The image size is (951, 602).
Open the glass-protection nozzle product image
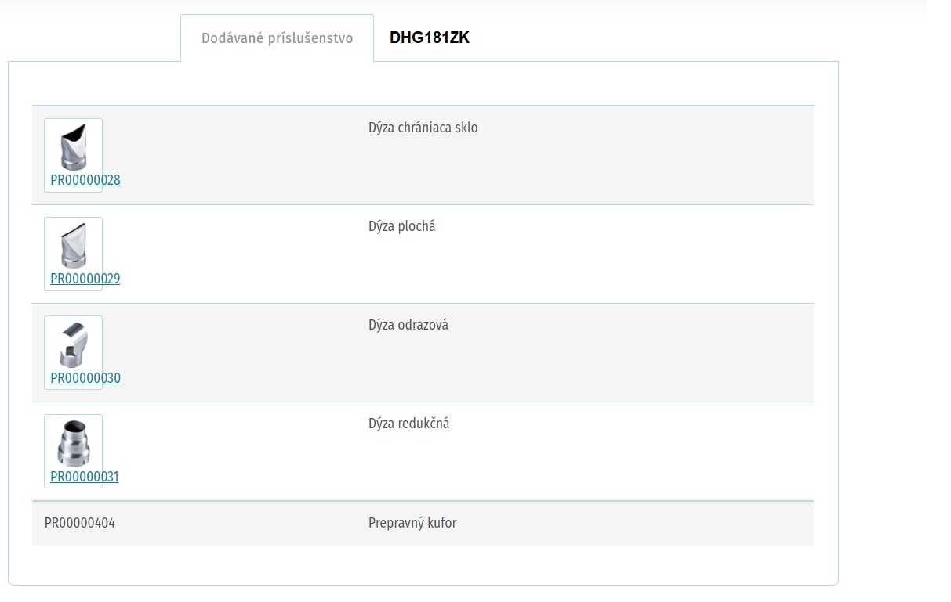[x=73, y=146]
